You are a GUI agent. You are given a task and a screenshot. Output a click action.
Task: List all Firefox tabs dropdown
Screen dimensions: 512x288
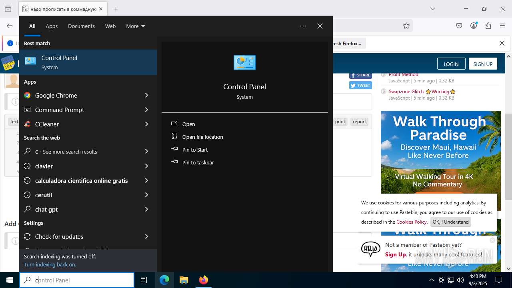point(432,9)
